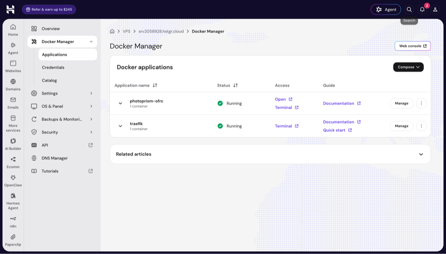This screenshot has width=446, height=254.
Task: Select Catalog in sidebar
Action: [x=68, y=80]
